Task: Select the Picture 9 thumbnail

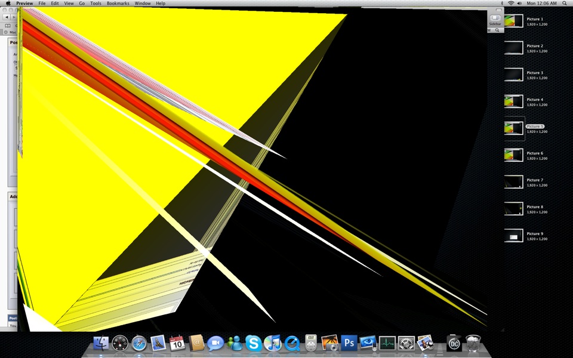Action: 514,236
